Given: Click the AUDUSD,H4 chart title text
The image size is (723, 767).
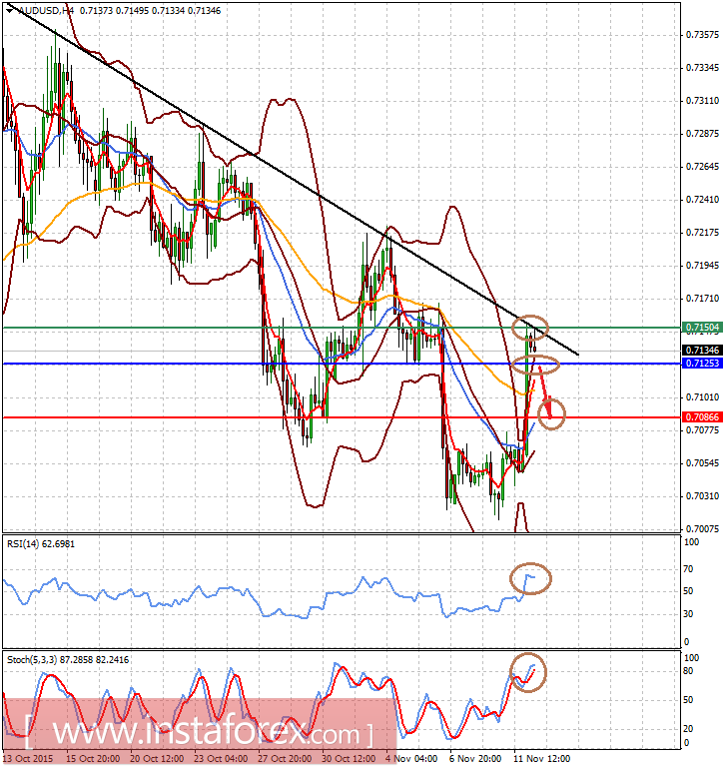Looking at the screenshot, I should [x=42, y=10].
